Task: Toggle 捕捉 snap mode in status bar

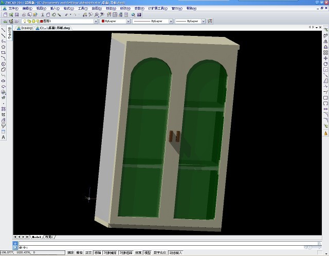Action: (x=70, y=252)
